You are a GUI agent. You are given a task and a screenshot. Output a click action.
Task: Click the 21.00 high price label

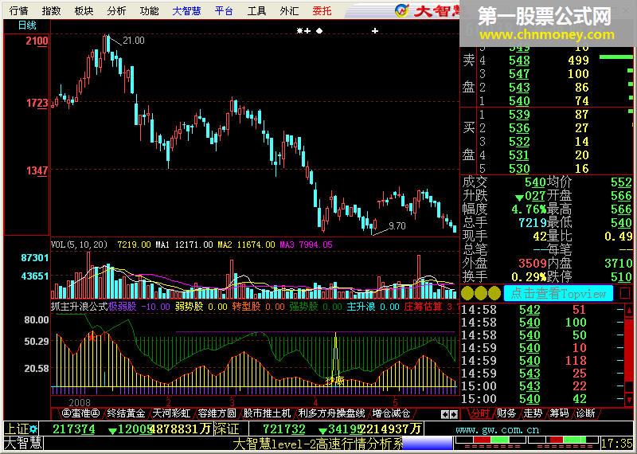coord(133,41)
